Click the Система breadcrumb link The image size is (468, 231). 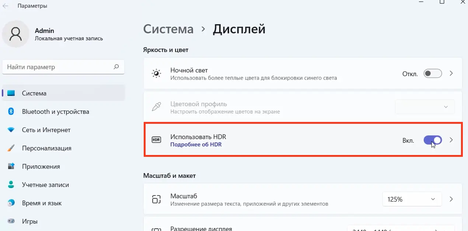point(168,29)
